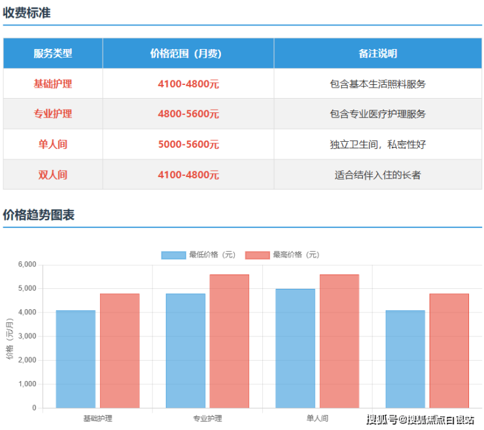Click 专业护理 service type in the table
The width and height of the screenshot is (484, 430).
53,114
